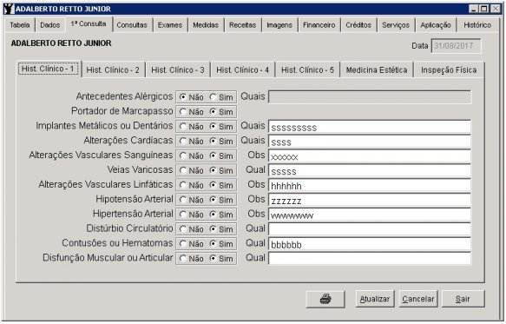Select Sim for Antecedentes Alérgicos
This screenshot has height=324, width=506.
221,97
